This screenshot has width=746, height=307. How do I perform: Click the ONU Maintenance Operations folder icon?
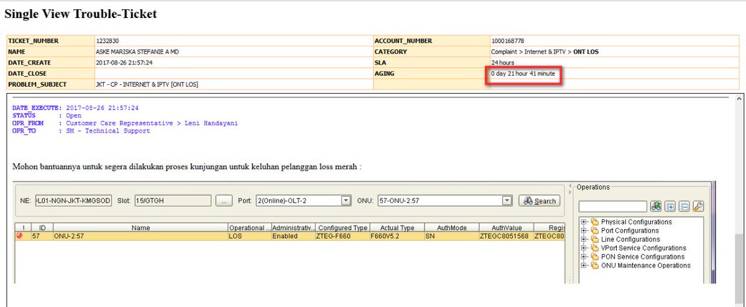(594, 265)
